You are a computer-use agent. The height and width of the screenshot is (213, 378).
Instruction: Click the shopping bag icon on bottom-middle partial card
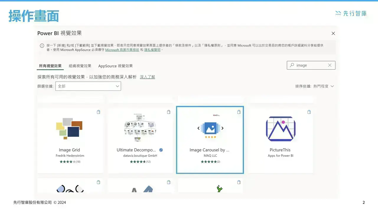(x=169, y=182)
